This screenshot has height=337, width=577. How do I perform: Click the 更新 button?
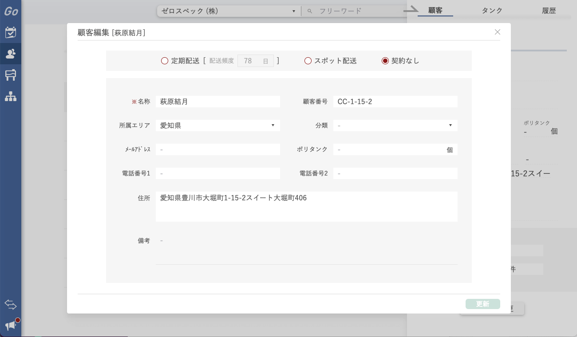tap(483, 304)
